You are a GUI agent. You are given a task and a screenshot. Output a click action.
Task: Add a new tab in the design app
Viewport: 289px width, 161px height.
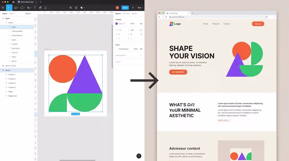pyautogui.click(x=40, y=2)
